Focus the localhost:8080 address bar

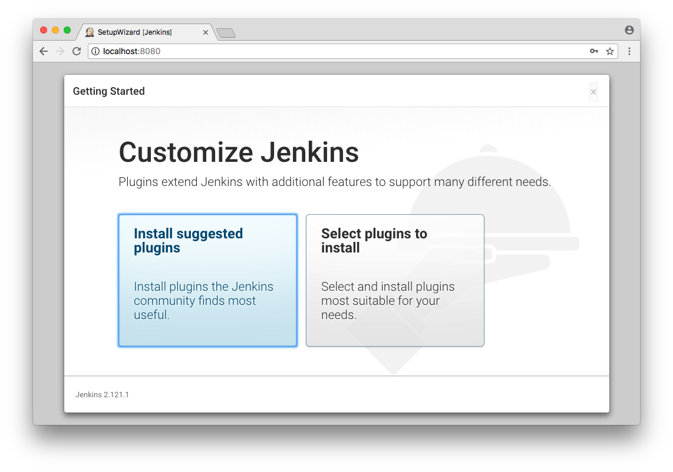(342, 51)
